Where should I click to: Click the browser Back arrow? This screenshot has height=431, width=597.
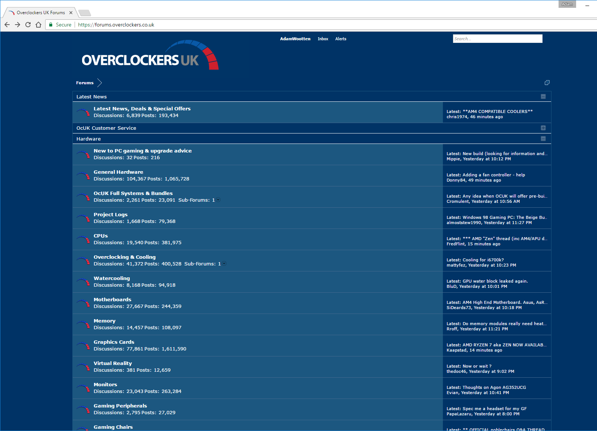(x=7, y=25)
